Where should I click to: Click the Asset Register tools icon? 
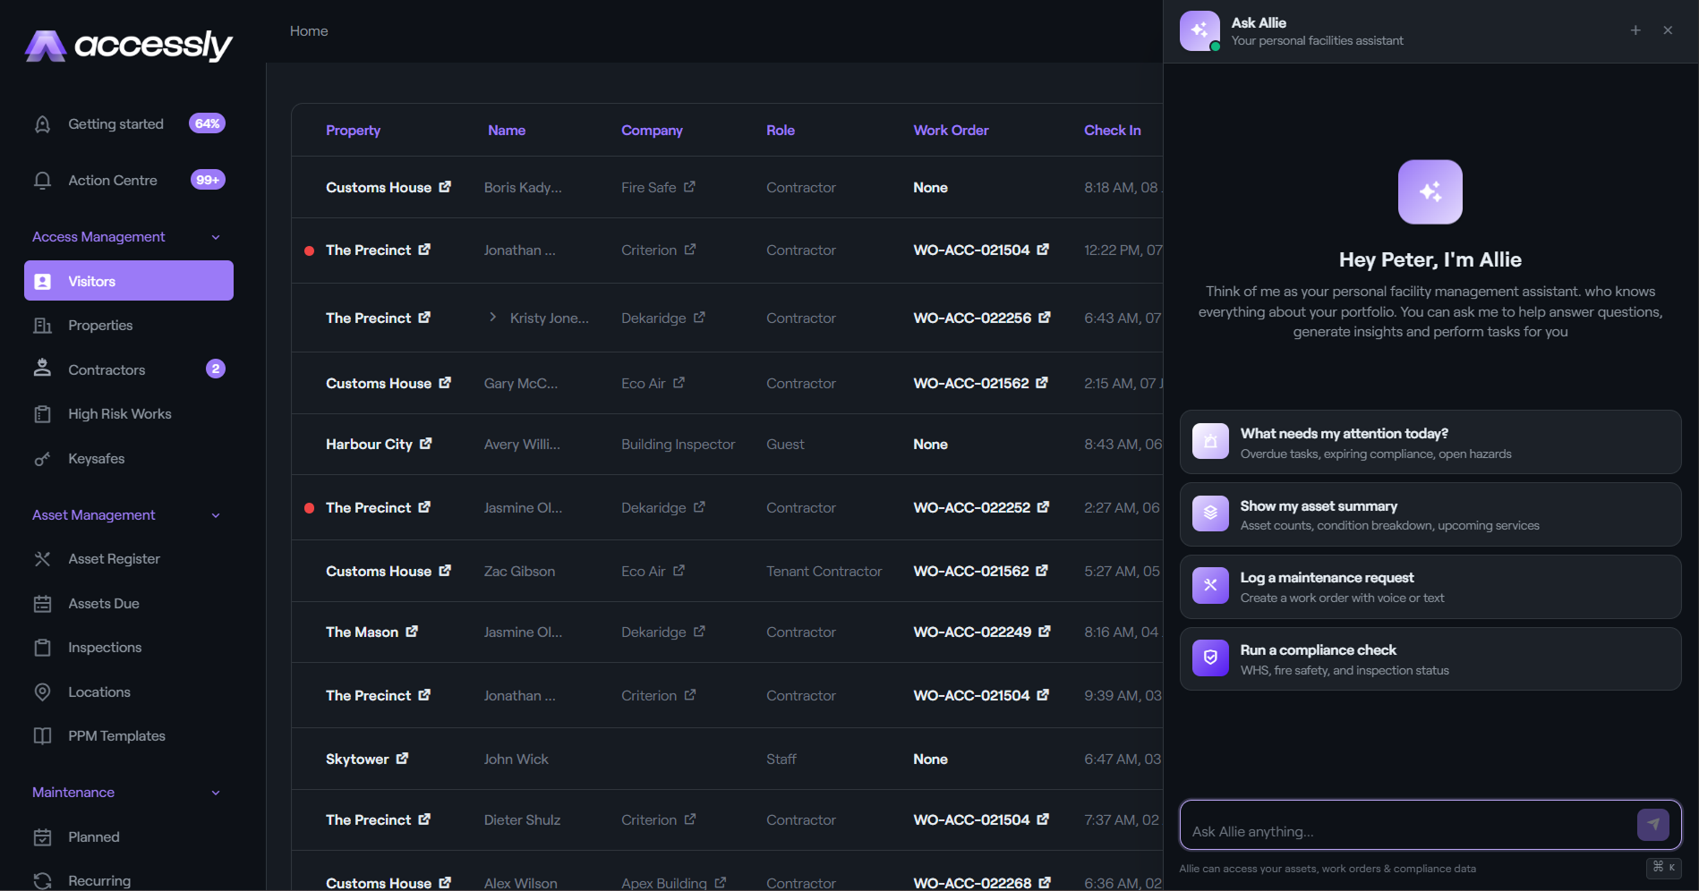(42, 559)
